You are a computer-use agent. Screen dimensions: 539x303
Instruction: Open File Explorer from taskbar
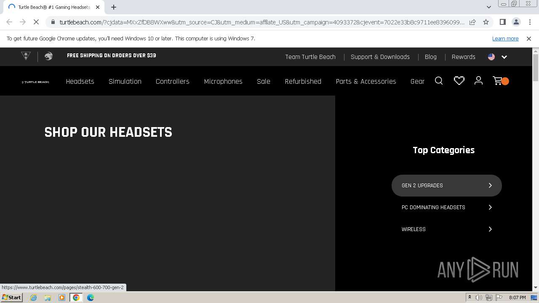48,298
